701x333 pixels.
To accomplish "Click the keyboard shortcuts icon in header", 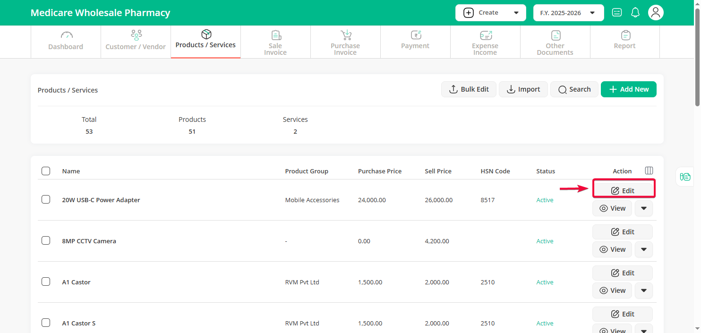I will coord(617,13).
